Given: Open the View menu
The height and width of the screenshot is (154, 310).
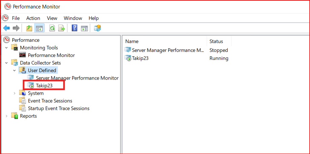Looking at the screenshot, I should tap(52, 18).
